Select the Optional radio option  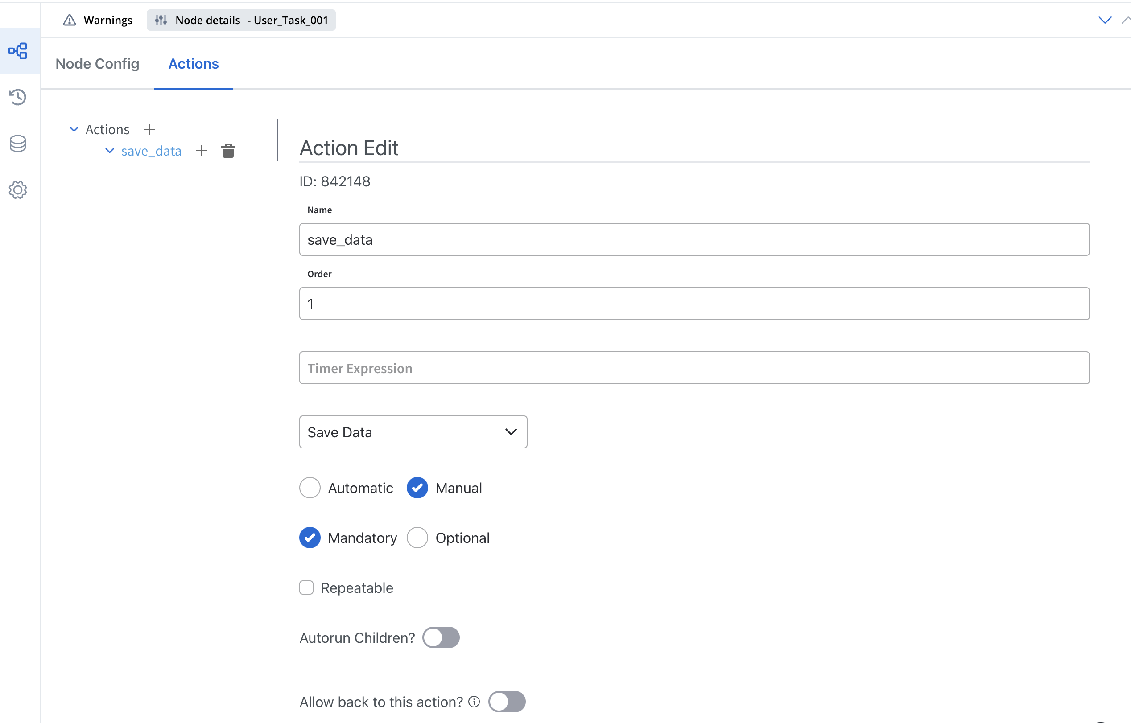click(x=417, y=538)
